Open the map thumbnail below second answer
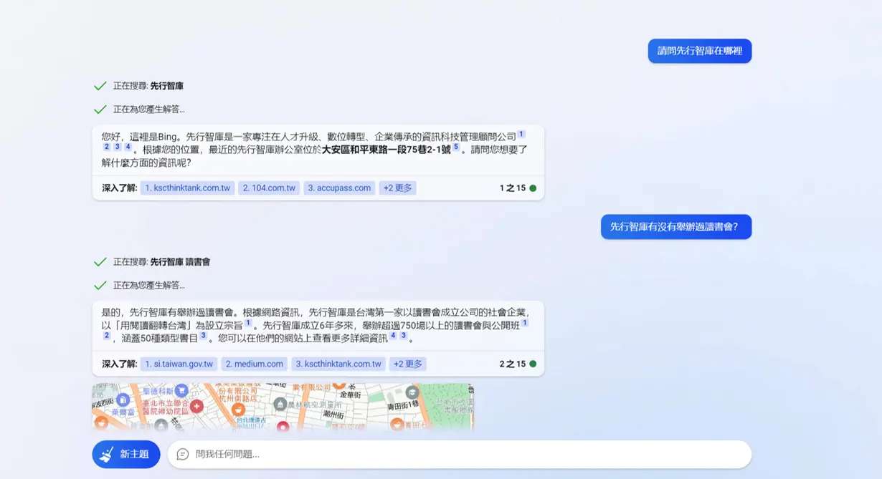 pos(283,407)
